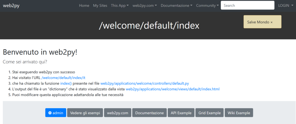
Task: Open controllers/default.py file link
Action: [x=145, y=83]
